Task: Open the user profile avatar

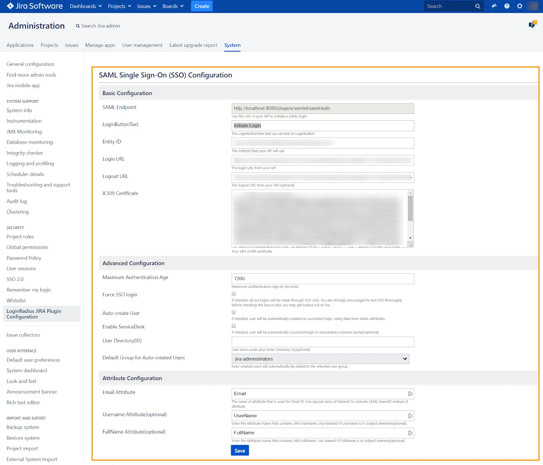Action: coord(533,6)
